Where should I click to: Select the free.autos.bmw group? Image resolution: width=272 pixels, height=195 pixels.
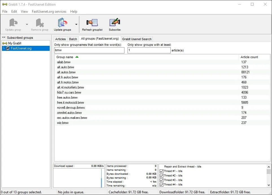click(162, 97)
